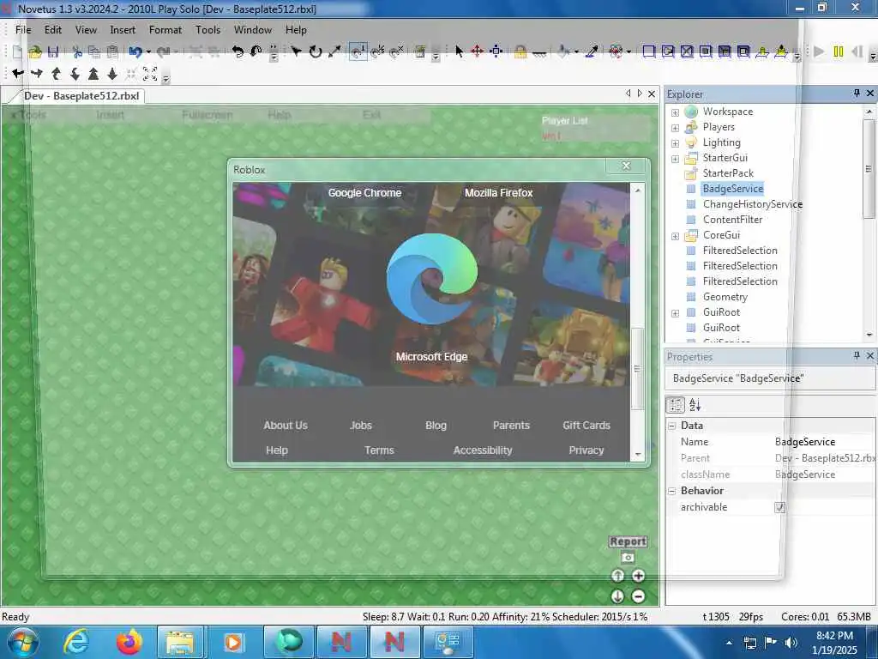Image resolution: width=878 pixels, height=659 pixels.
Task: Expand the Players node in Explorer
Action: point(676,128)
